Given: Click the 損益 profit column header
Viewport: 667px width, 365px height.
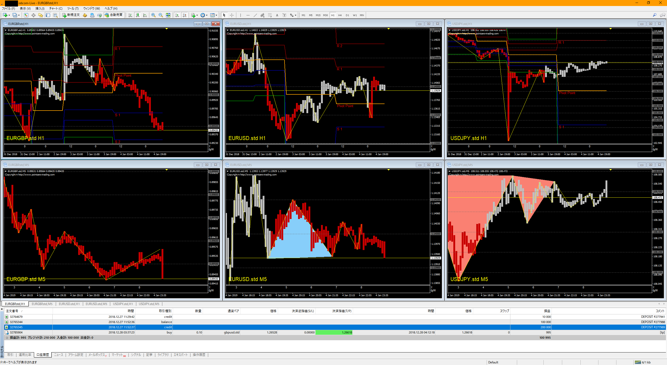Looking at the screenshot, I should coord(547,311).
